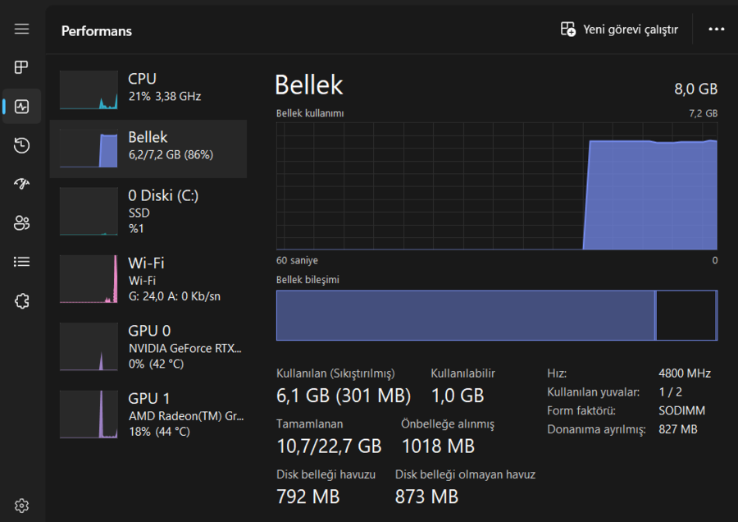Select the Bellek memory item
Viewport: 738px width, 522px height.
coord(148,149)
